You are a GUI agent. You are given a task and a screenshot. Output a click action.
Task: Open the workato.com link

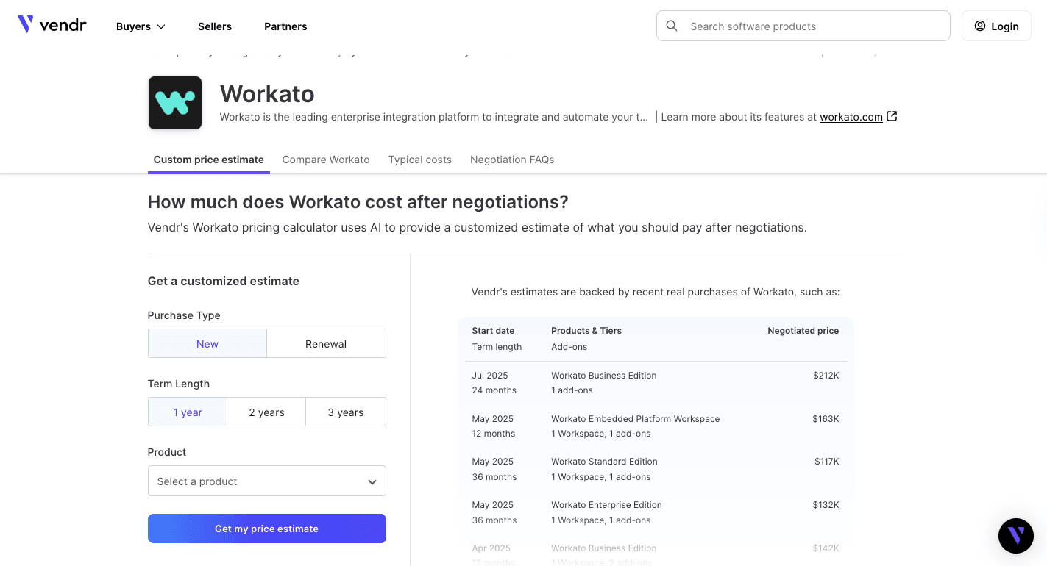pyautogui.click(x=851, y=117)
